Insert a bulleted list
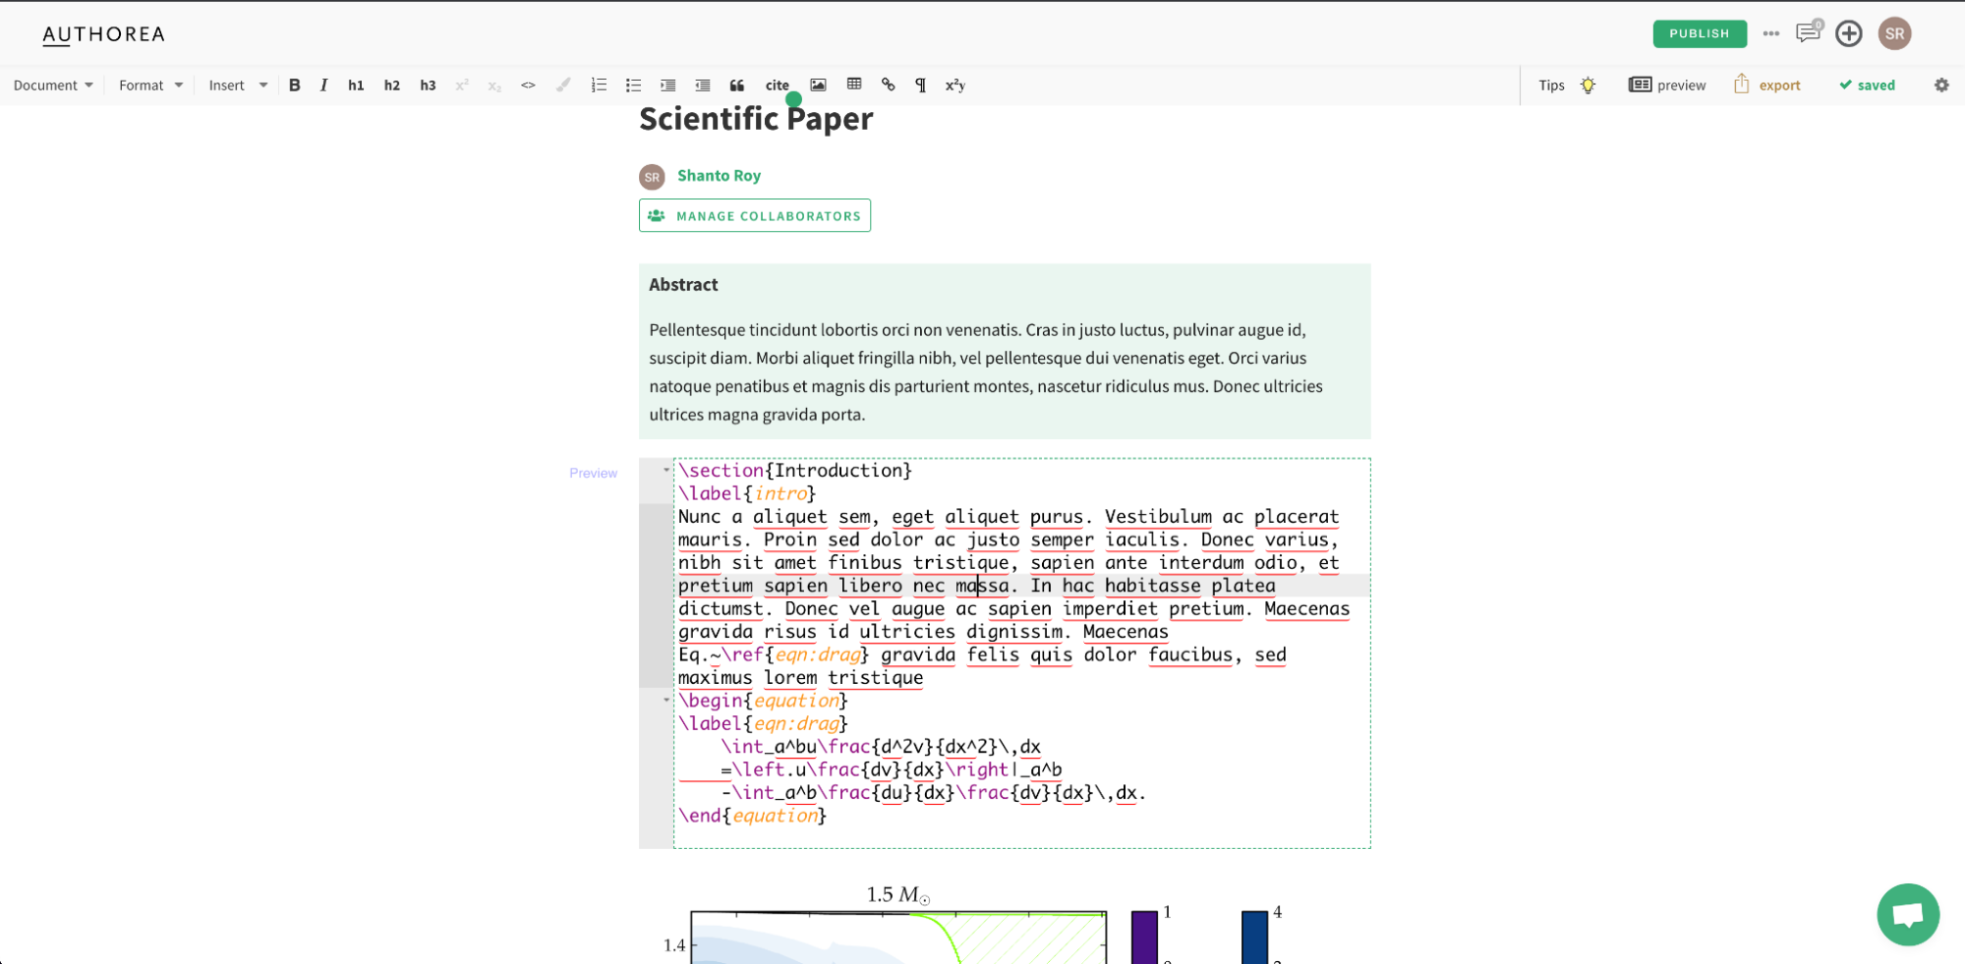Screen dimensions: 1965x964 click(x=633, y=85)
